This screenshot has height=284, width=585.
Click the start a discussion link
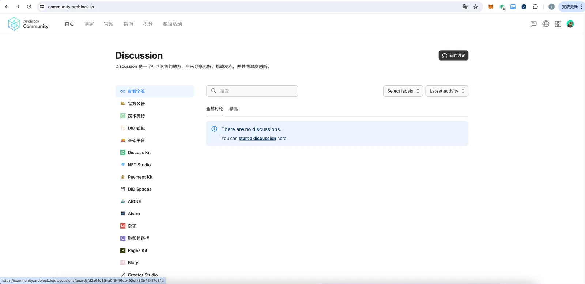257,139
